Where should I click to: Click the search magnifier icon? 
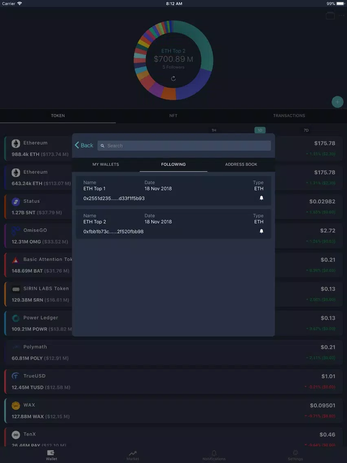(x=102, y=146)
